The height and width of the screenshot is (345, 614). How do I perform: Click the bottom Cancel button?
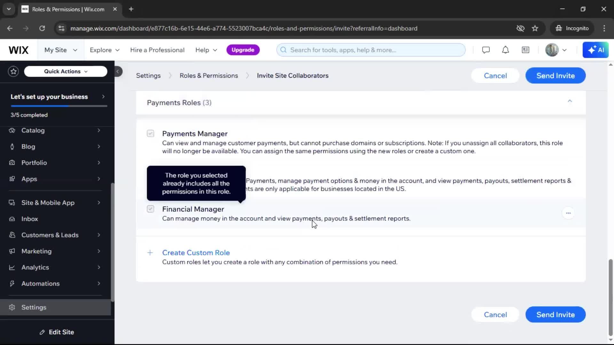click(x=495, y=315)
